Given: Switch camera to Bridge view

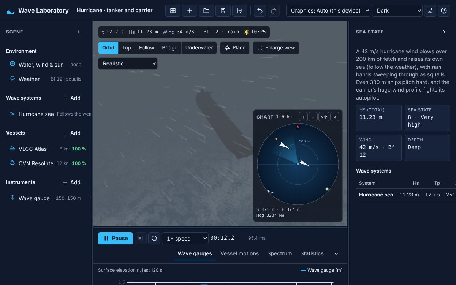Looking at the screenshot, I should coord(169,48).
